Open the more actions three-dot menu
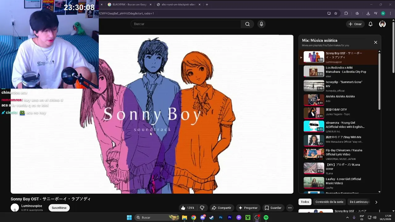This screenshot has width=395, height=222. click(290, 208)
